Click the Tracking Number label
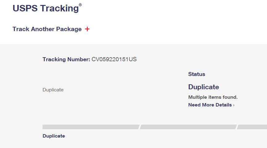Viewport: 267px width, 148px height. pos(66,59)
